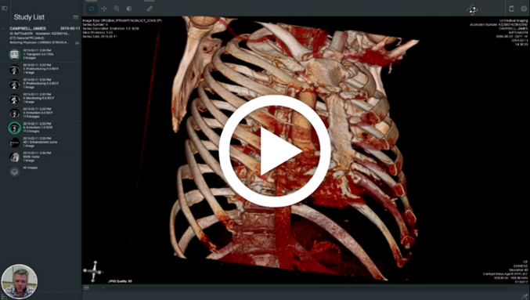This screenshot has width=530, height=300.
Task: Click the "JPEG Quality" overlay text
Action: pyautogui.click(x=120, y=281)
